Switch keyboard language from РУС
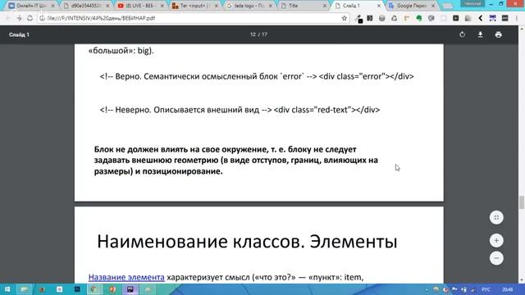 coord(486,289)
